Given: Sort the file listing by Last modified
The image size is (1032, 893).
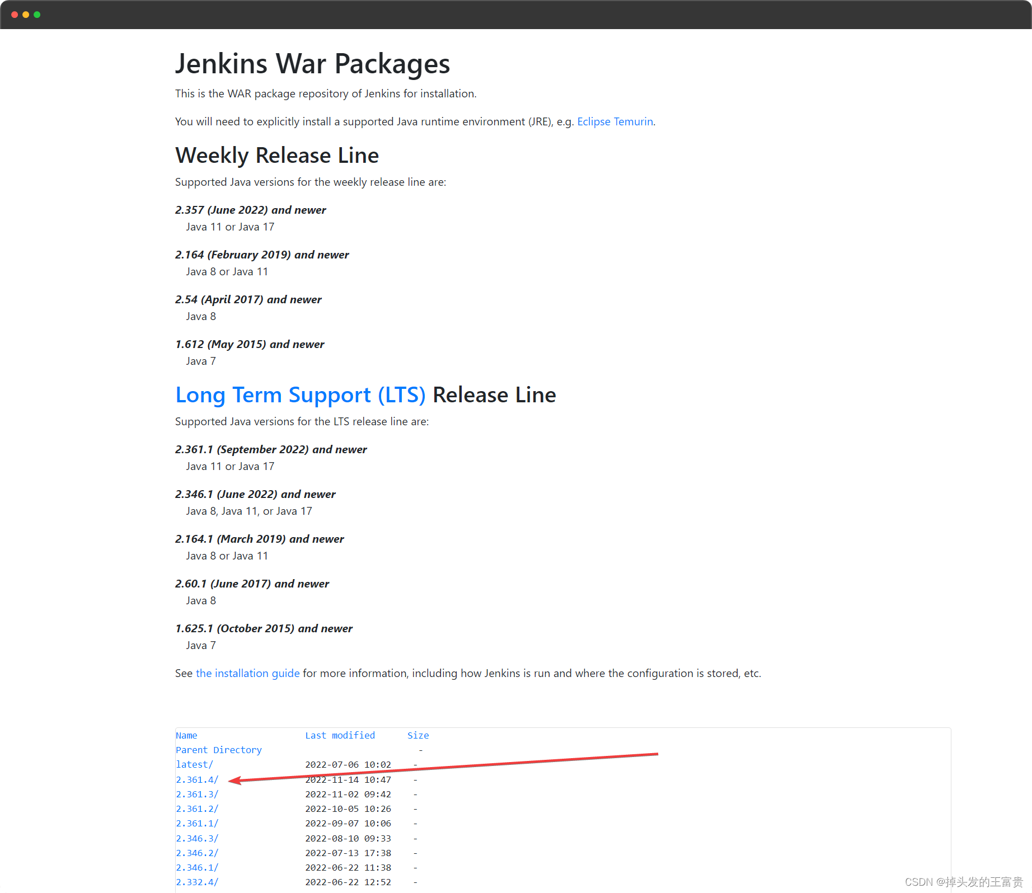Looking at the screenshot, I should (x=340, y=735).
